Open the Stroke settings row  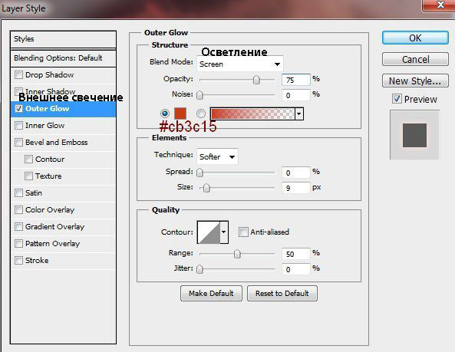pos(63,261)
